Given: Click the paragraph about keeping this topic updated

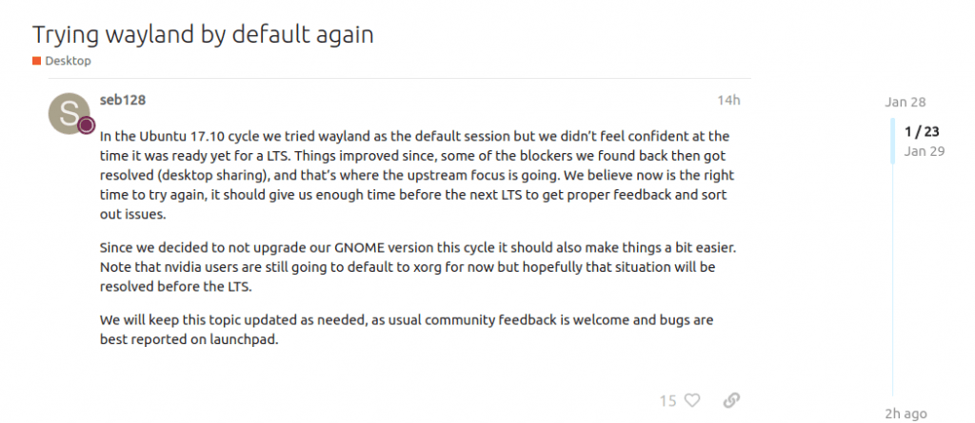Looking at the screenshot, I should (x=407, y=330).
